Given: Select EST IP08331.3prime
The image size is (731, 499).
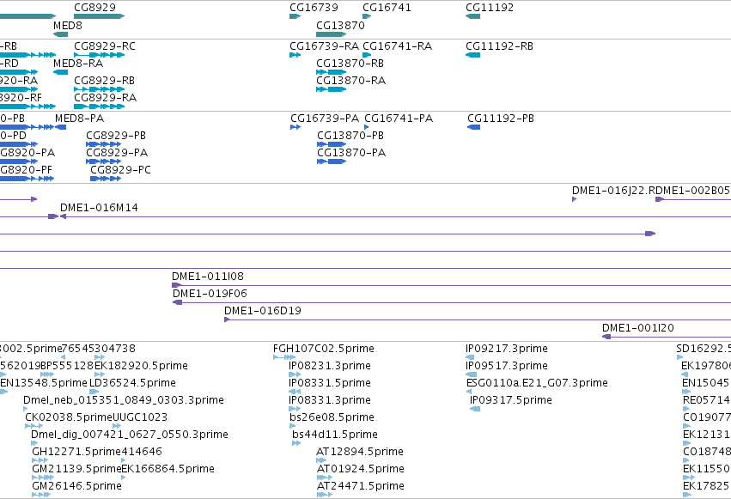Looking at the screenshot, I should click(x=295, y=409).
